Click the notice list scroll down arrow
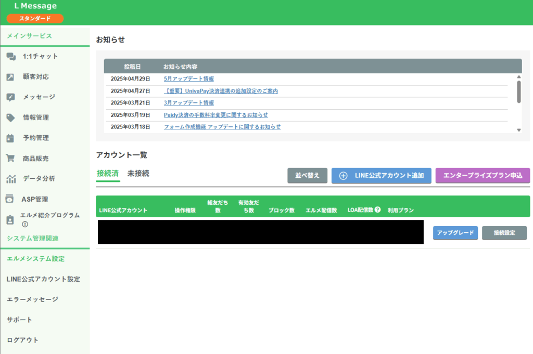The image size is (533, 354). [519, 130]
